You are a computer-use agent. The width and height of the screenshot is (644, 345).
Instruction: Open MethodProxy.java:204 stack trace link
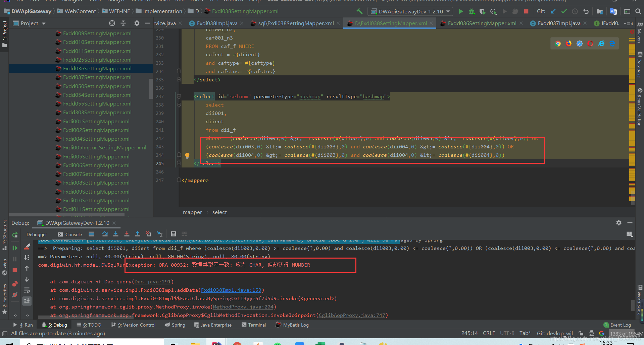[x=243, y=307]
